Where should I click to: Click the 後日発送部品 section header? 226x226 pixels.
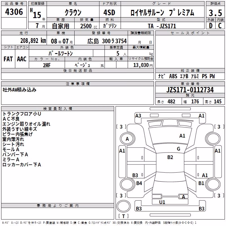pos(77,71)
